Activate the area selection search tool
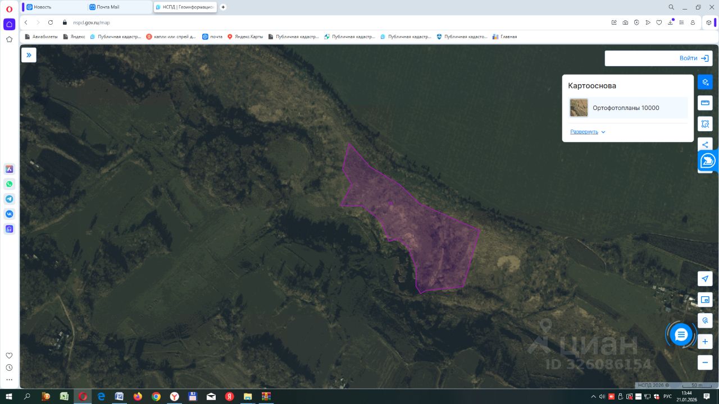 click(x=705, y=124)
